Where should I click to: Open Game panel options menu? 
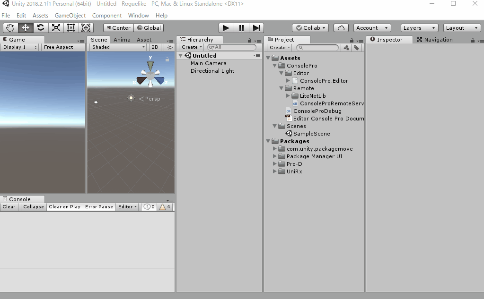coord(80,41)
